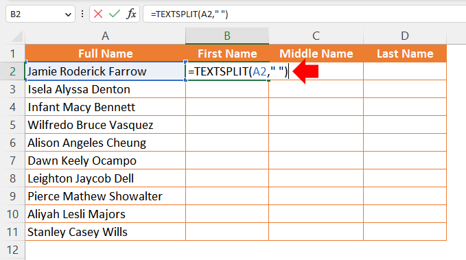466x260 pixels.
Task: Select row 2 header
Action: [12, 71]
